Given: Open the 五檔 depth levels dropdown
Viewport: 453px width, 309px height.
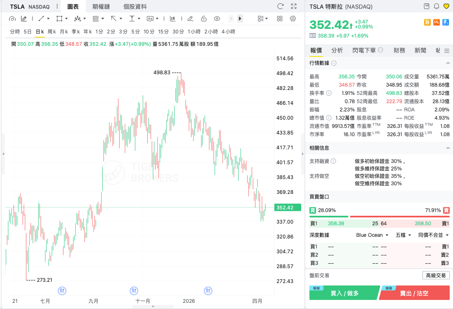Looking at the screenshot, I should (403, 235).
